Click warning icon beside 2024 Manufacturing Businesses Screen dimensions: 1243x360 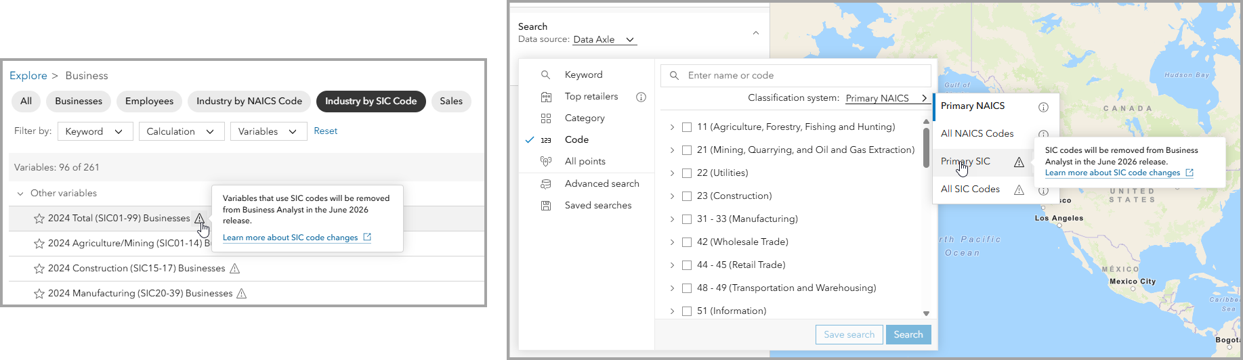(x=242, y=294)
